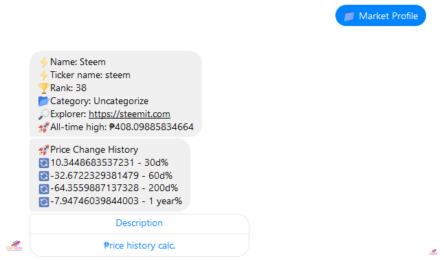Open the https://steemit.com explorer link
This screenshot has height=261, width=444.
(129, 114)
